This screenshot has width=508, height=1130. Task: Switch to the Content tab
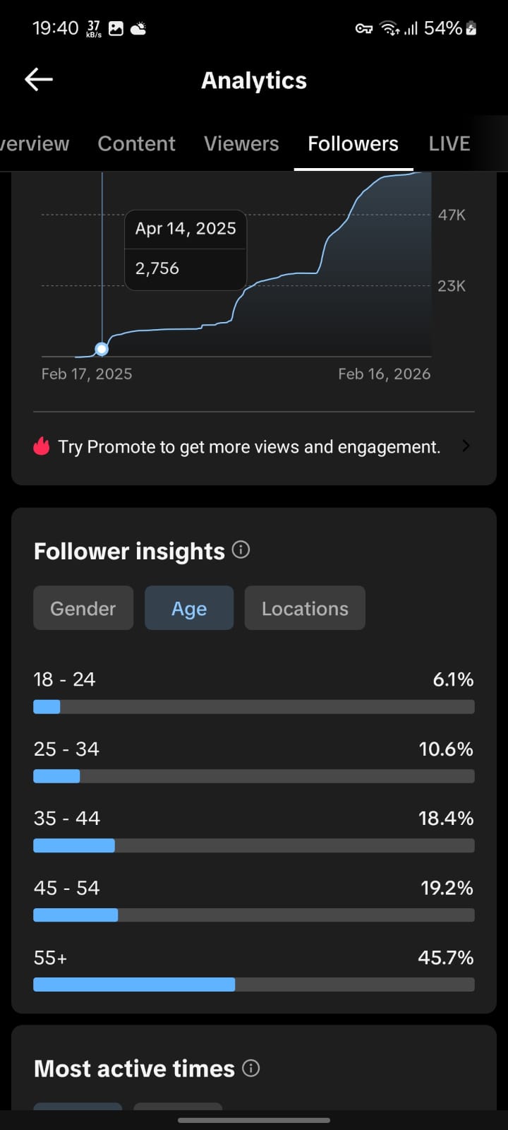[x=136, y=144]
